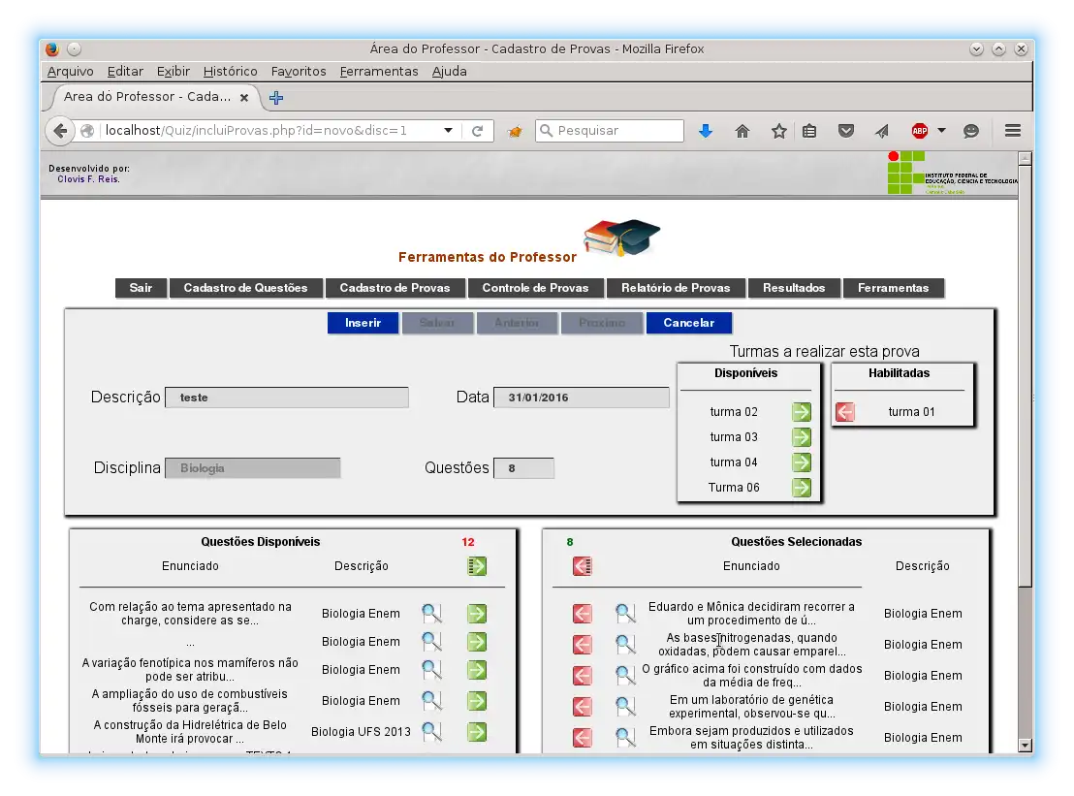Open the Favoritos menu
Image resolution: width=1074 pixels, height=796 pixels.
tap(299, 71)
